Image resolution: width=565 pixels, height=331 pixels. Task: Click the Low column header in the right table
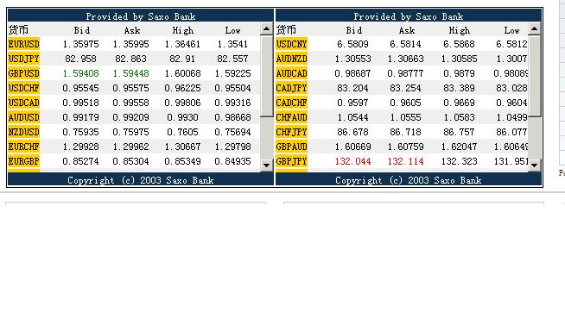(511, 30)
